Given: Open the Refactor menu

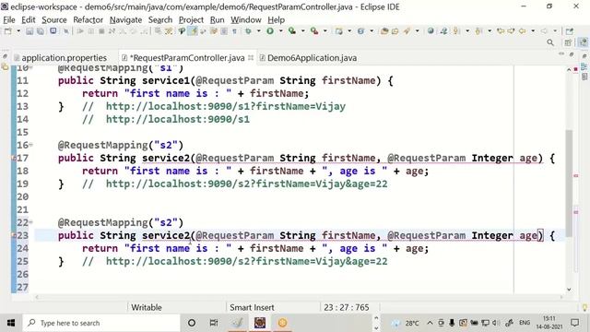Looking at the screenshot, I should click(88, 20).
